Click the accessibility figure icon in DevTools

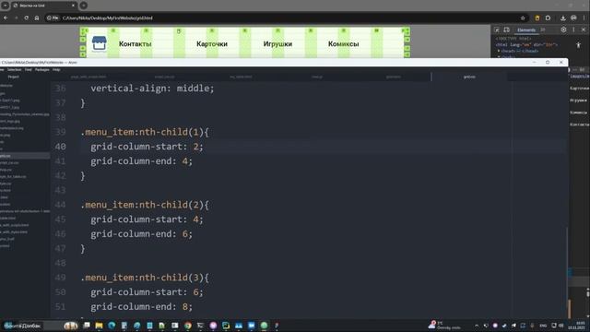click(x=578, y=45)
